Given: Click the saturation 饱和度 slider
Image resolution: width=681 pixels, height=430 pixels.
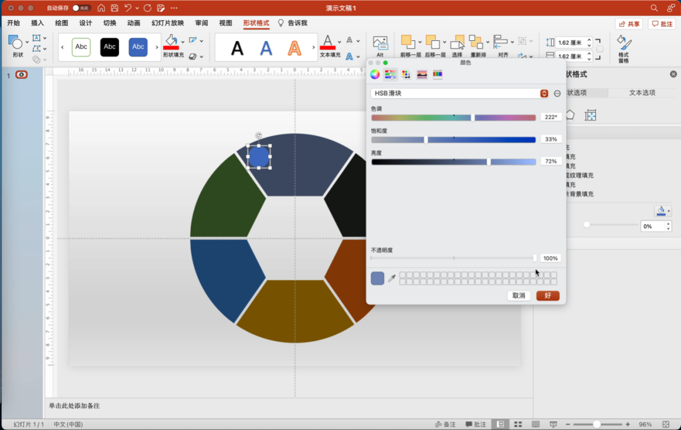Looking at the screenshot, I should click(x=453, y=139).
